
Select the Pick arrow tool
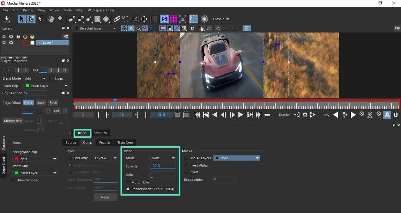[22, 19]
